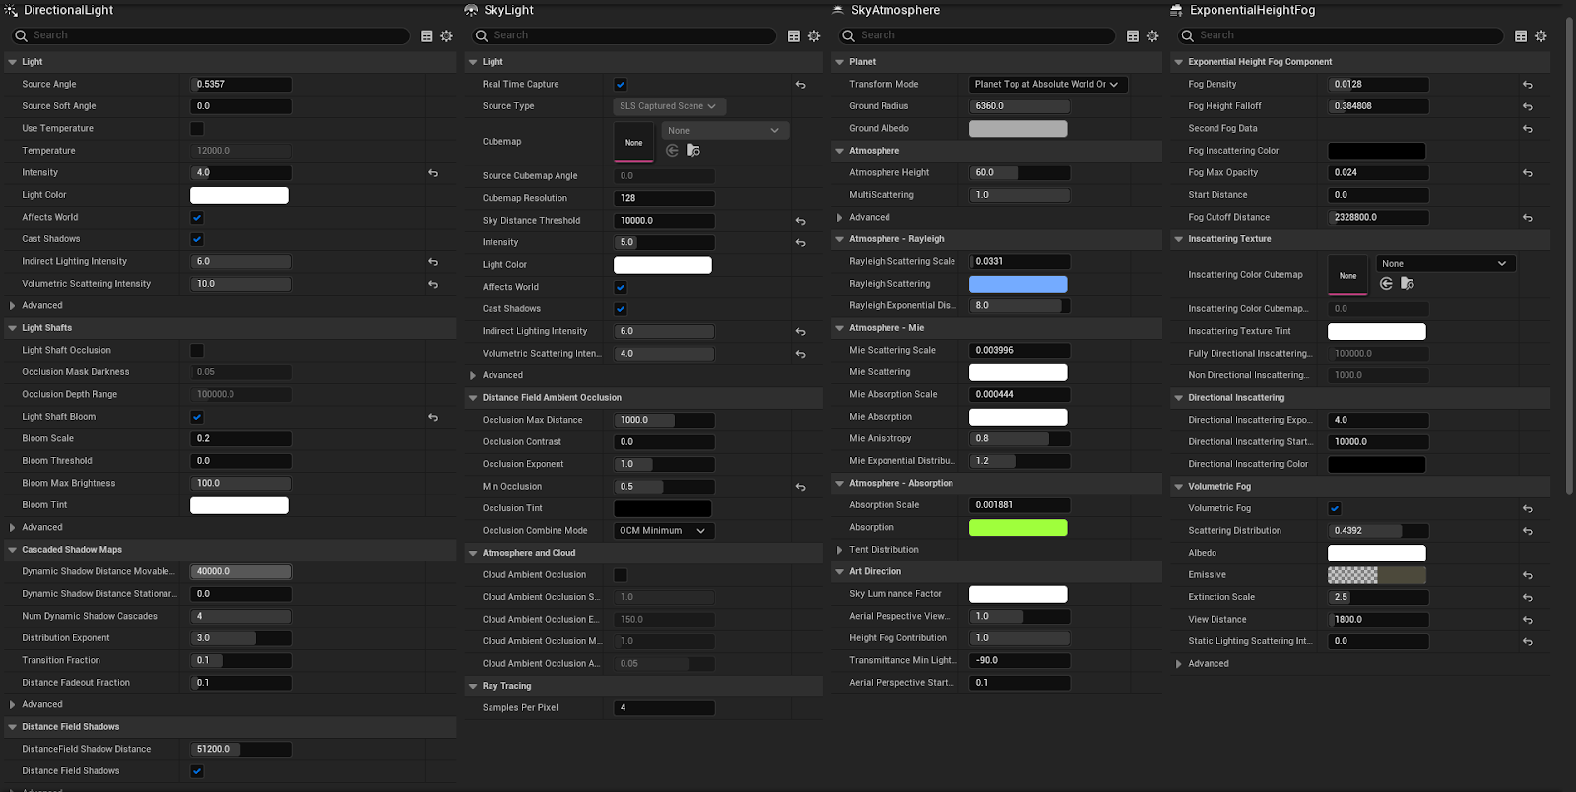Open DirectionalLight property matrix grid icon
Screen dimensions: 1576x792
(x=427, y=35)
